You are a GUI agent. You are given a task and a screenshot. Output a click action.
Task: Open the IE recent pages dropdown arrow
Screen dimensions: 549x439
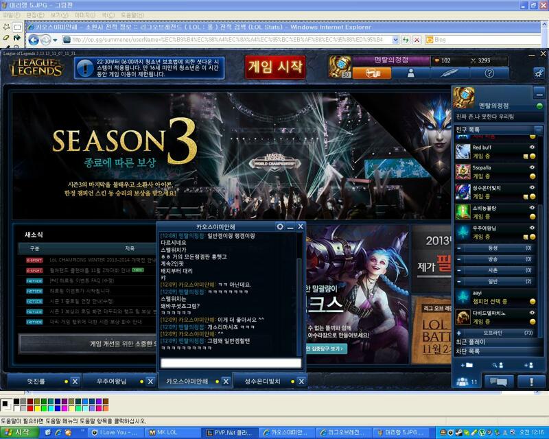(x=56, y=40)
